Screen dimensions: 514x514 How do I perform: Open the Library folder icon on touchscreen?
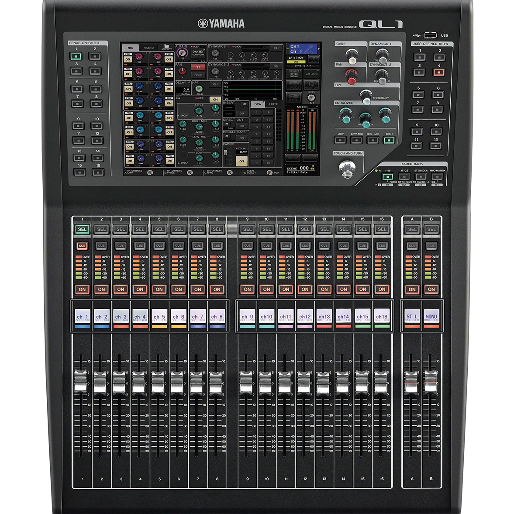(x=166, y=47)
